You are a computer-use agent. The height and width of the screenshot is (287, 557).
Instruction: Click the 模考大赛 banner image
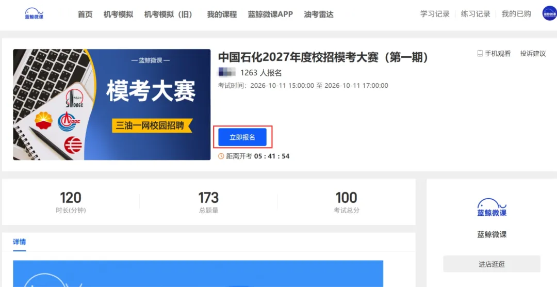click(112, 105)
